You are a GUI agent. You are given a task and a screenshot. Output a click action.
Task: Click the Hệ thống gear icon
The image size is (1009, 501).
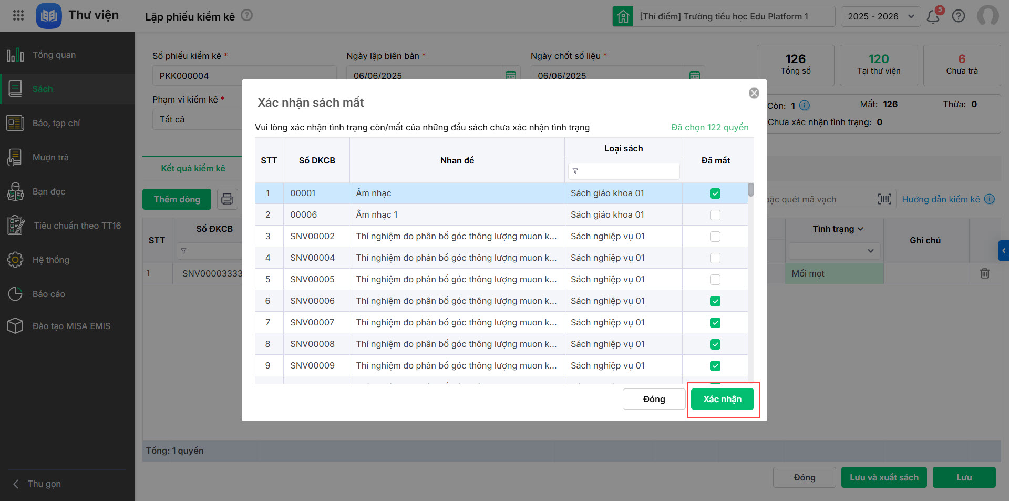(x=15, y=260)
